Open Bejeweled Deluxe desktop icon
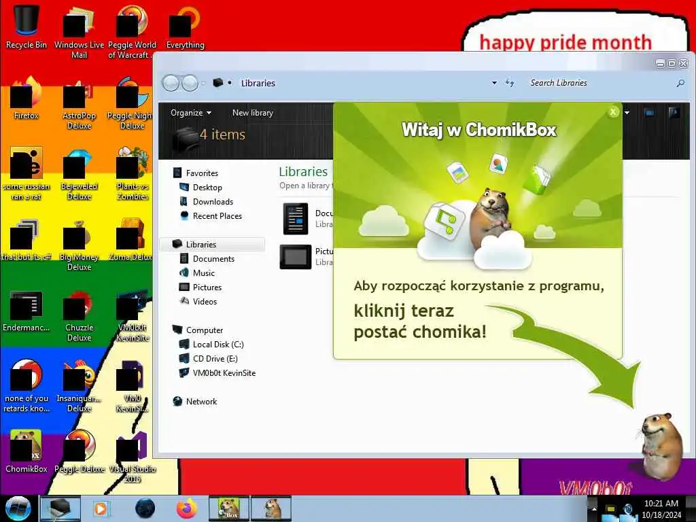This screenshot has width=696, height=522. [x=79, y=173]
